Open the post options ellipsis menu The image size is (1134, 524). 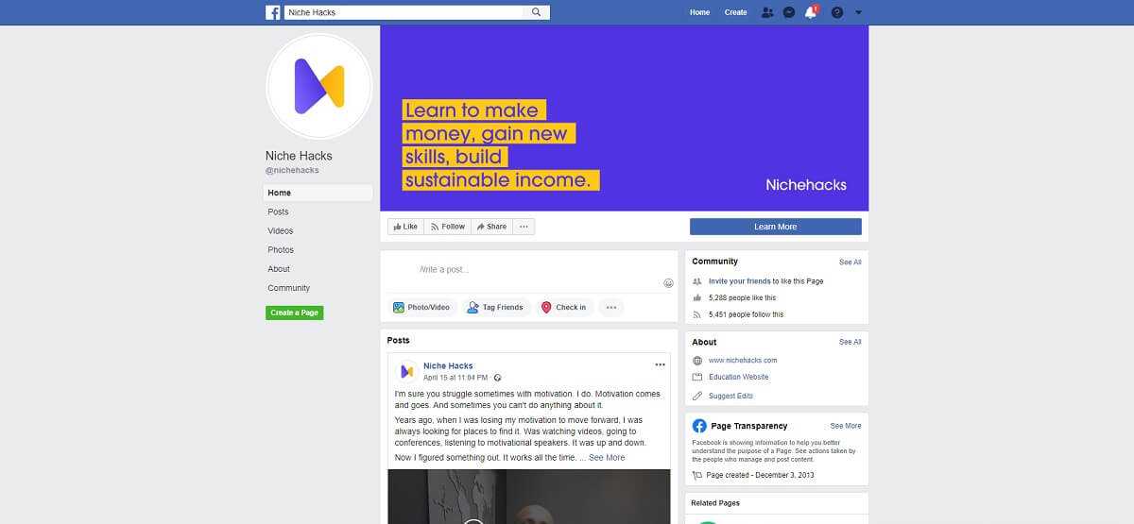point(660,364)
